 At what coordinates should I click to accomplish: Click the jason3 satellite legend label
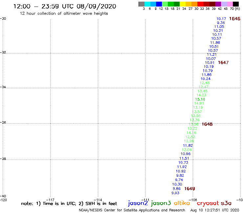pos(161,203)
